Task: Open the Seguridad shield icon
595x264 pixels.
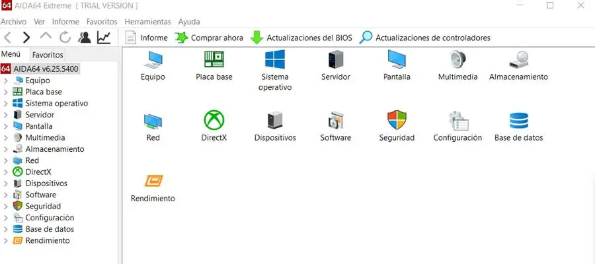Action: pos(397,120)
